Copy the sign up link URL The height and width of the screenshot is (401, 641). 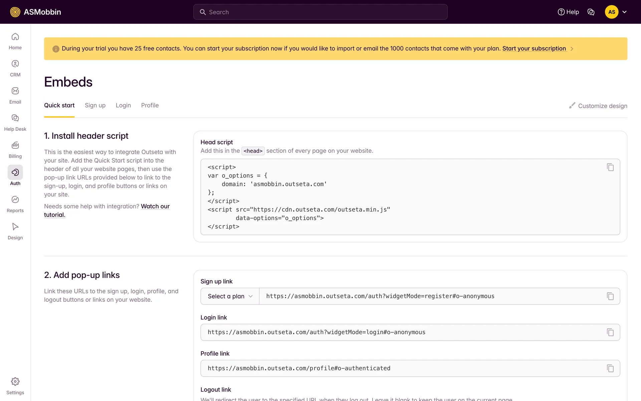(610, 296)
